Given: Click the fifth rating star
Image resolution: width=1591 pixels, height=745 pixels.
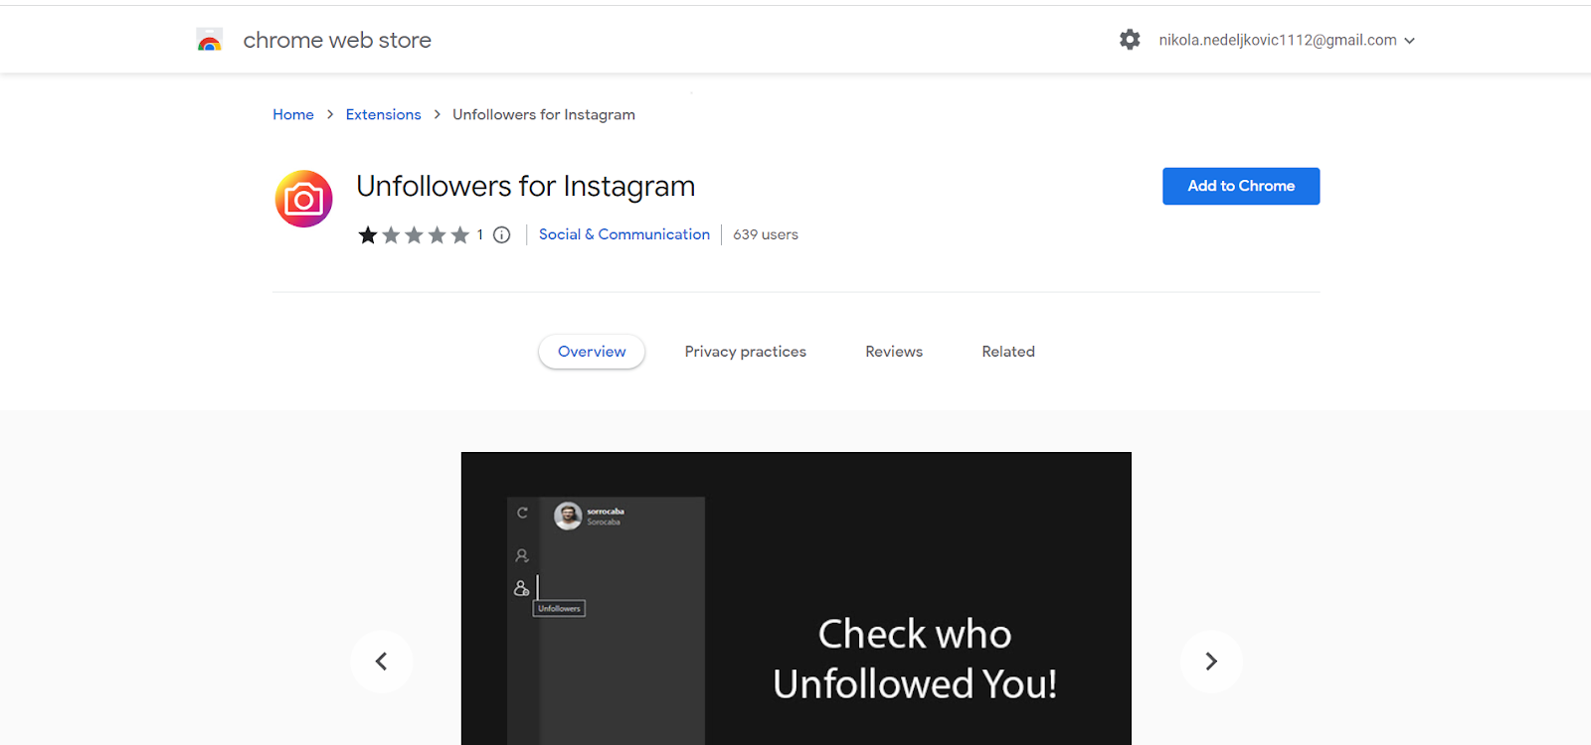Looking at the screenshot, I should 460,235.
